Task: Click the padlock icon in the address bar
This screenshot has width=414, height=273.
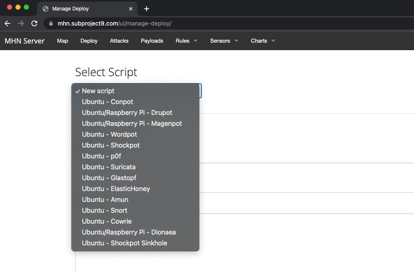Action: click(51, 23)
